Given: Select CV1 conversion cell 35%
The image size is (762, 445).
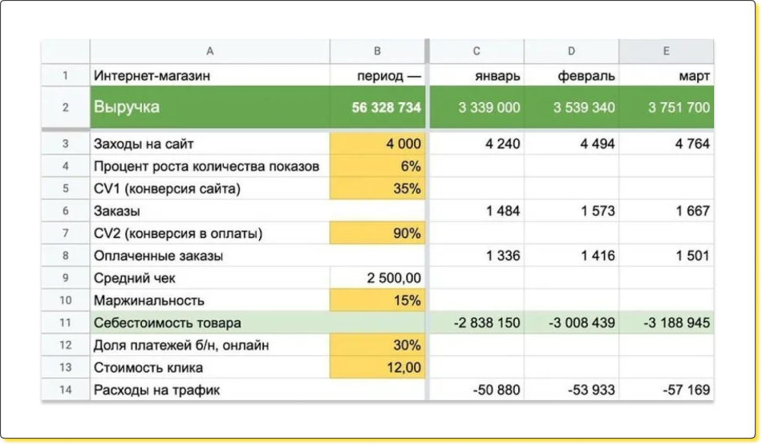Looking at the screenshot, I should tap(377, 189).
